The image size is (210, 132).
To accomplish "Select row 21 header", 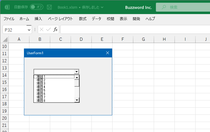I will [4, 125].
